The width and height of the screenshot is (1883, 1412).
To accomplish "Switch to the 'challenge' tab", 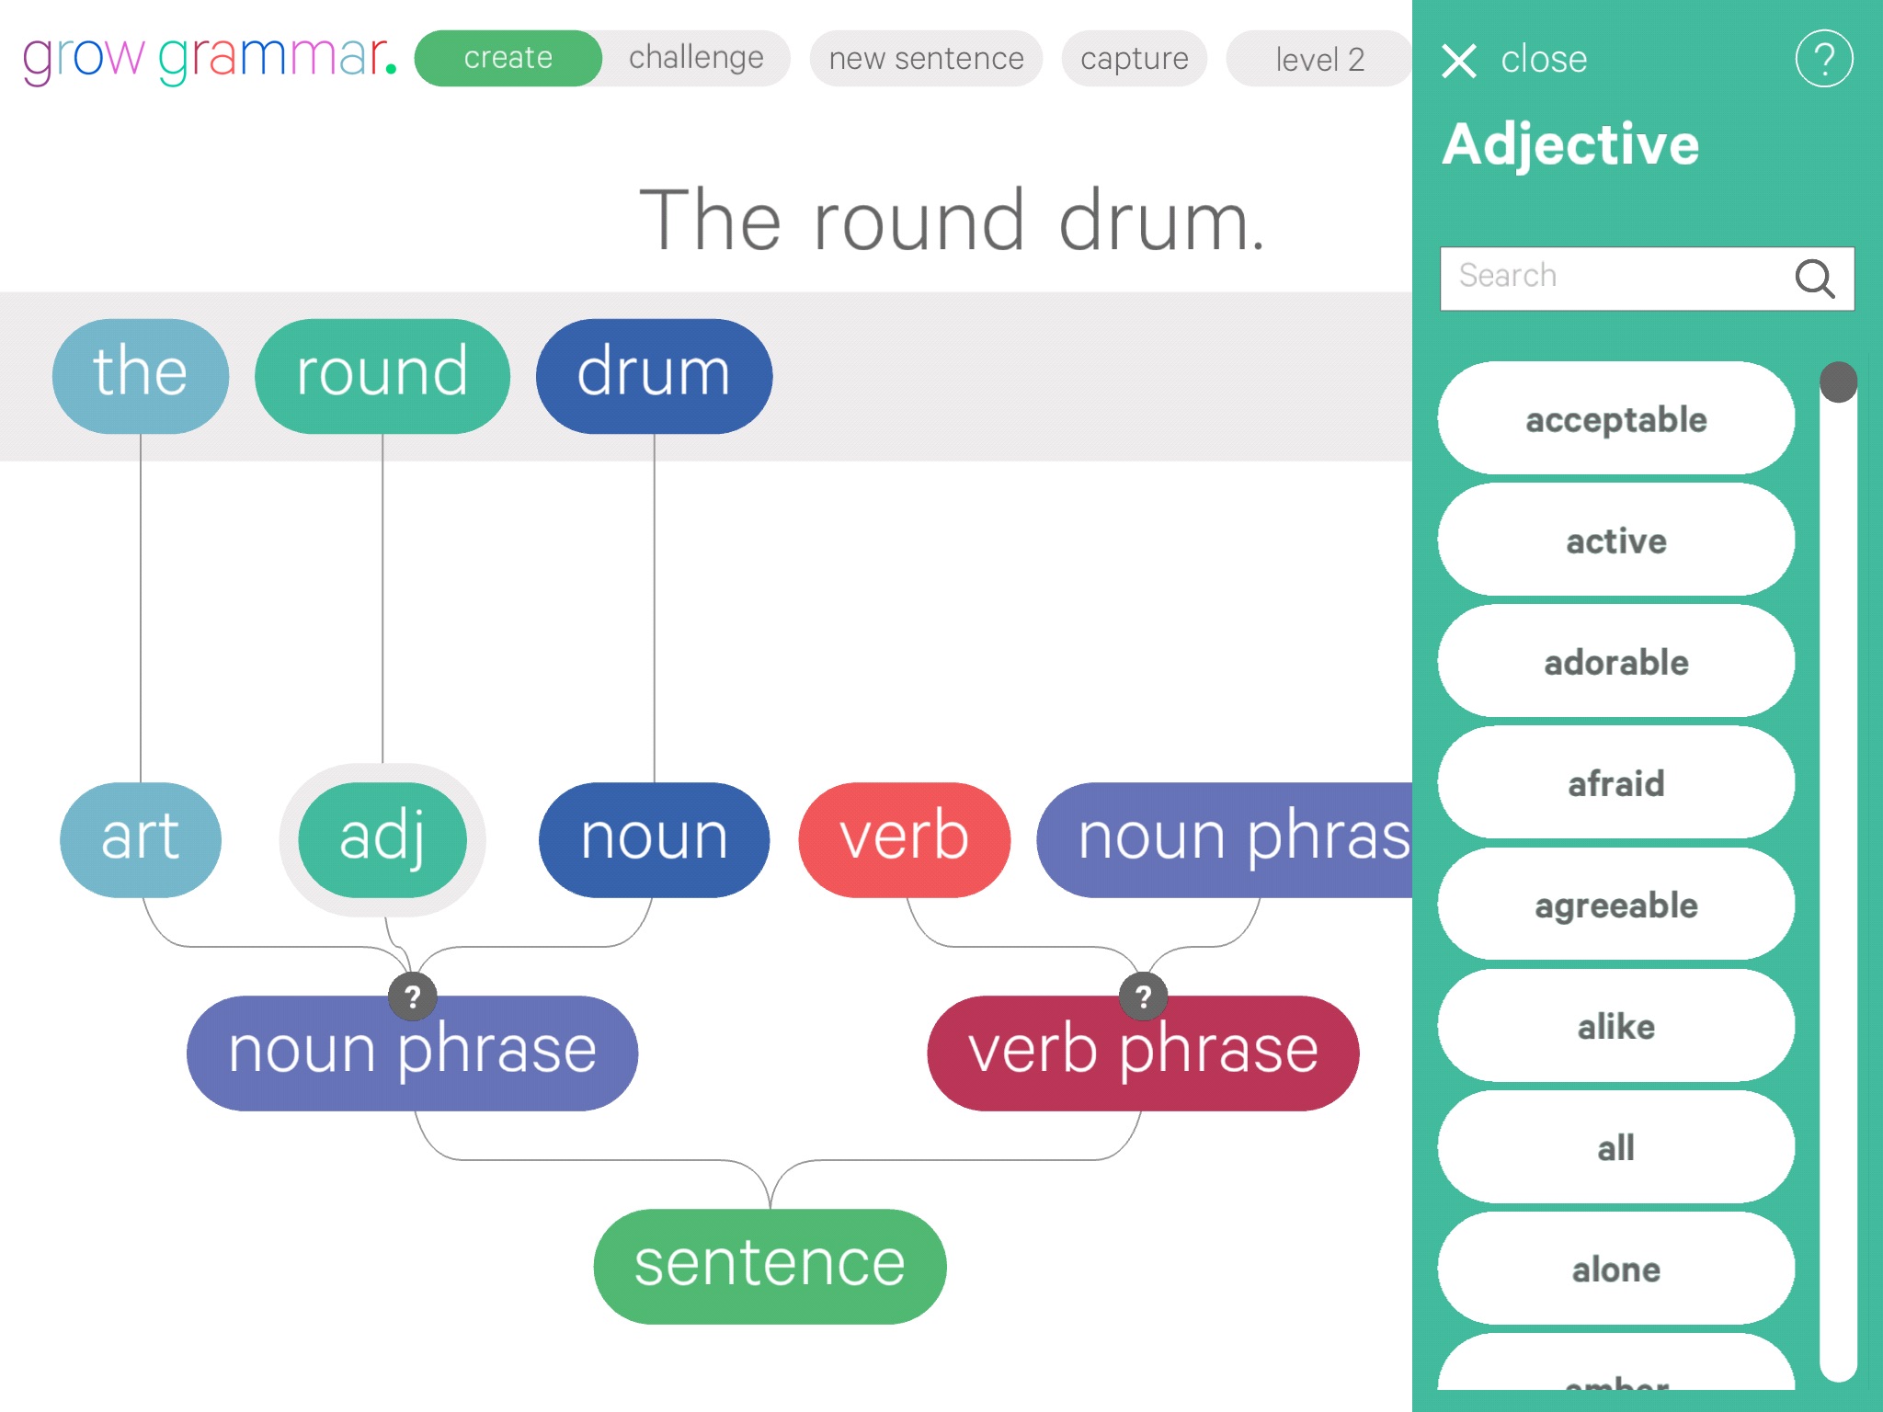I will [695, 60].
